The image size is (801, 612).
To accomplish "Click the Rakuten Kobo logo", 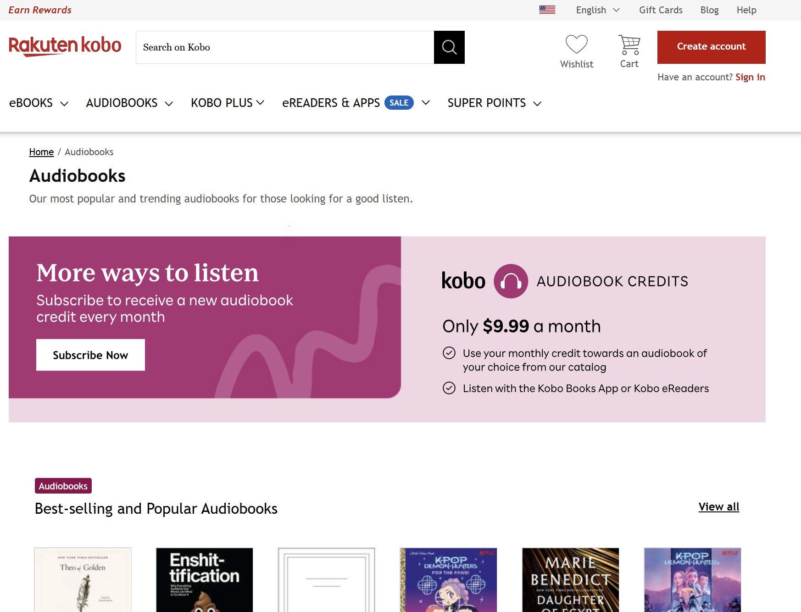I will tap(65, 45).
